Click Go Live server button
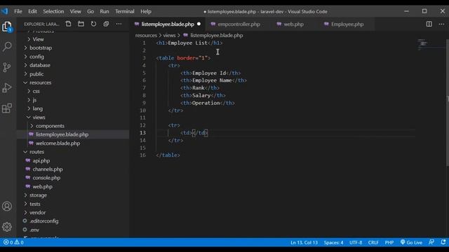449x252 pixels. [411, 242]
